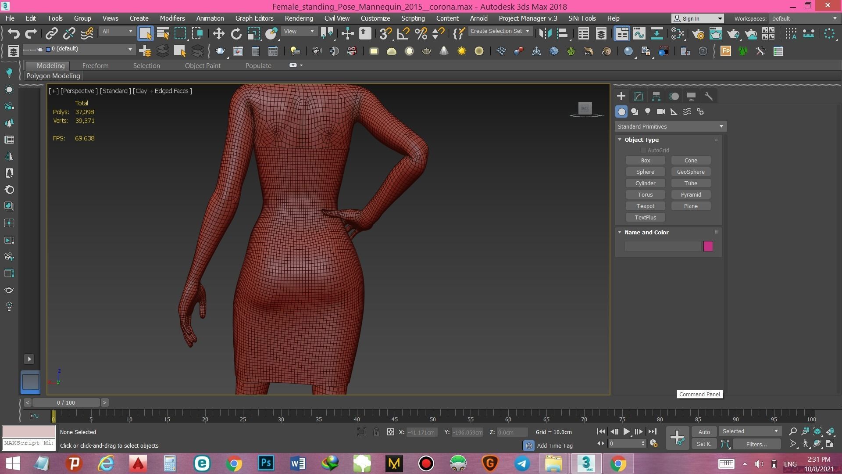842x474 pixels.
Task: Open the Standard Primitives category dropdown
Action: tap(670, 126)
